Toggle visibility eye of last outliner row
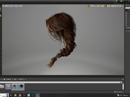The height and width of the screenshot is (97, 130). click(x=126, y=25)
